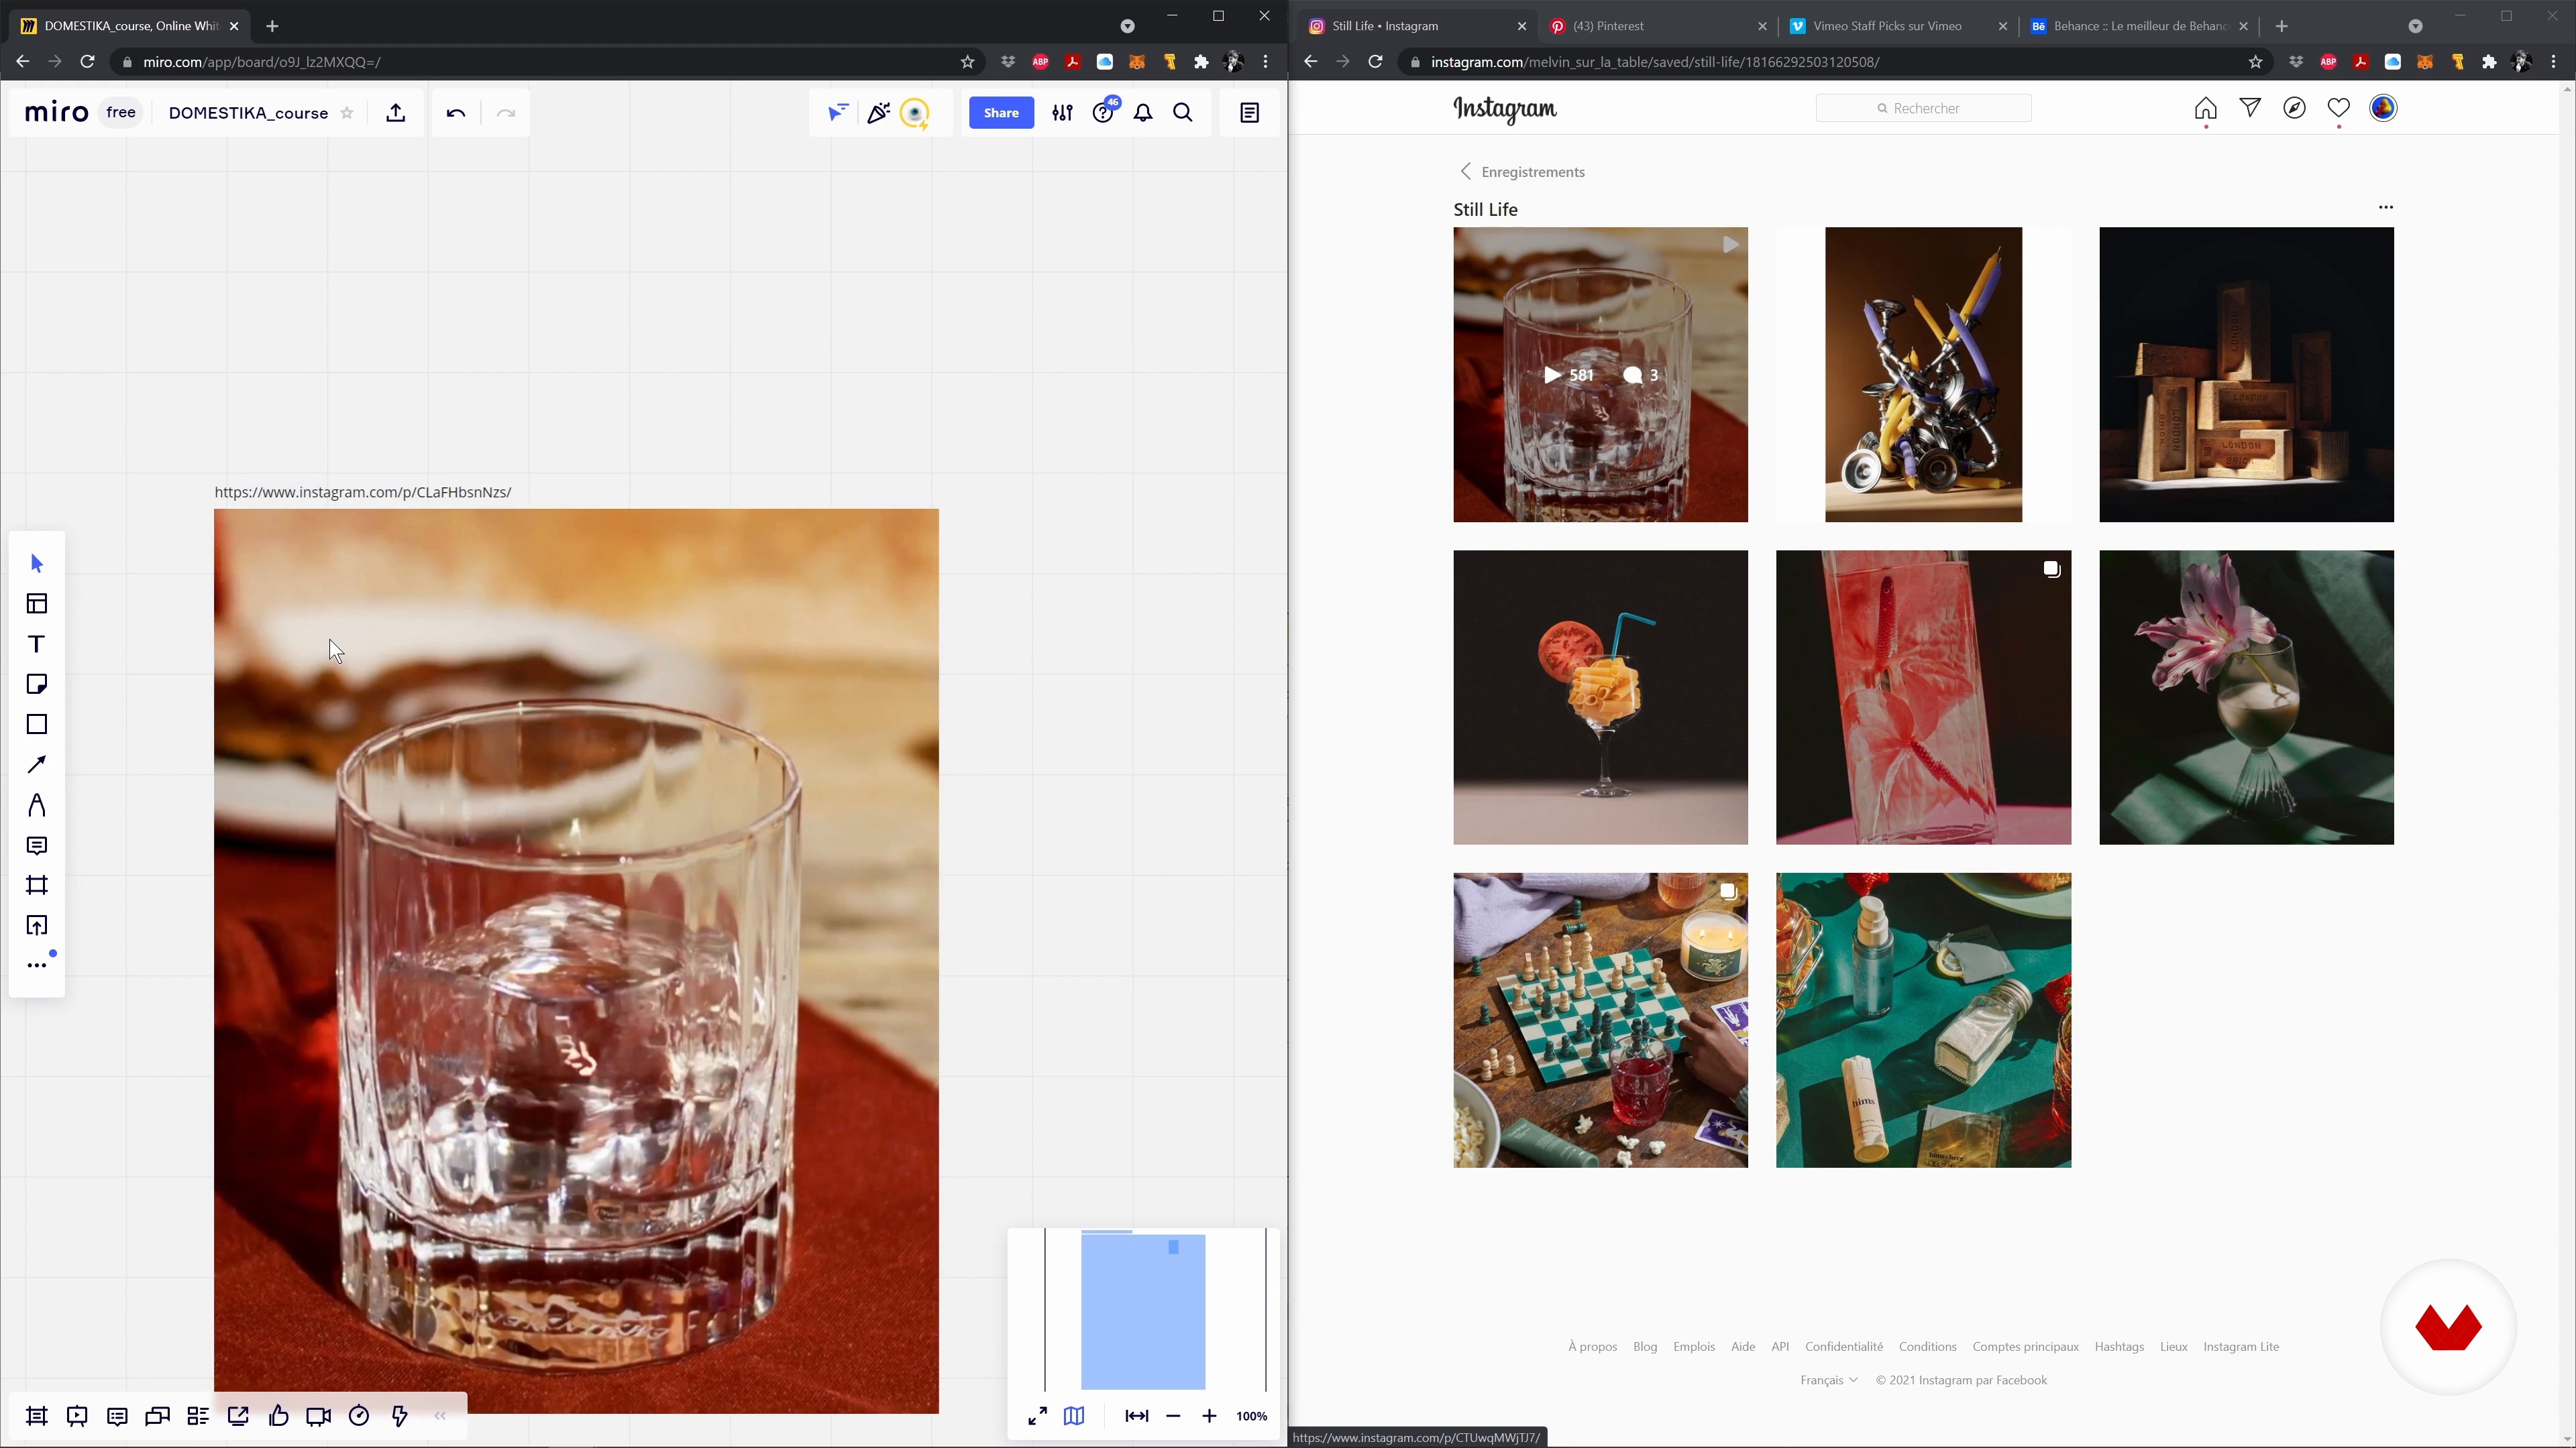Enter fullscreen mode in Miro
This screenshot has width=2576, height=1448.
[1038, 1416]
